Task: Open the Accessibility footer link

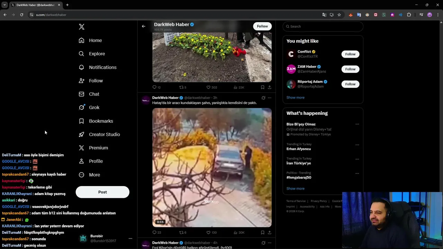Action: pyautogui.click(x=307, y=206)
